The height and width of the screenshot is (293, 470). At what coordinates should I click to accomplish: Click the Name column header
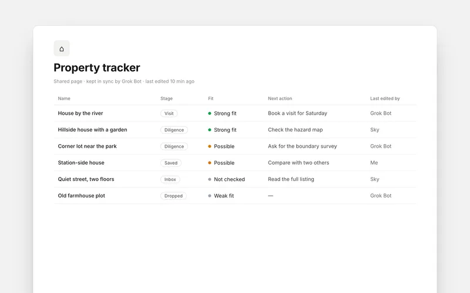pos(64,98)
